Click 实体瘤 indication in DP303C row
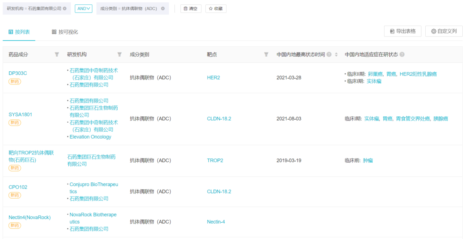Screen dimensions: 464x239 [374, 81]
